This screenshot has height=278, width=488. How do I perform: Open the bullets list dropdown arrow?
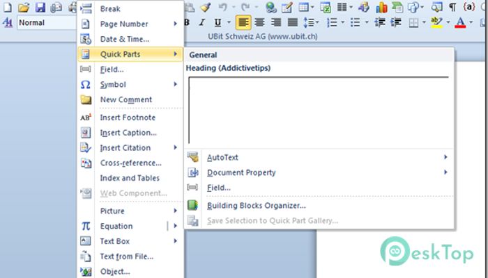[x=367, y=22]
